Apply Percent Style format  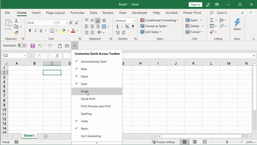click(127, 27)
